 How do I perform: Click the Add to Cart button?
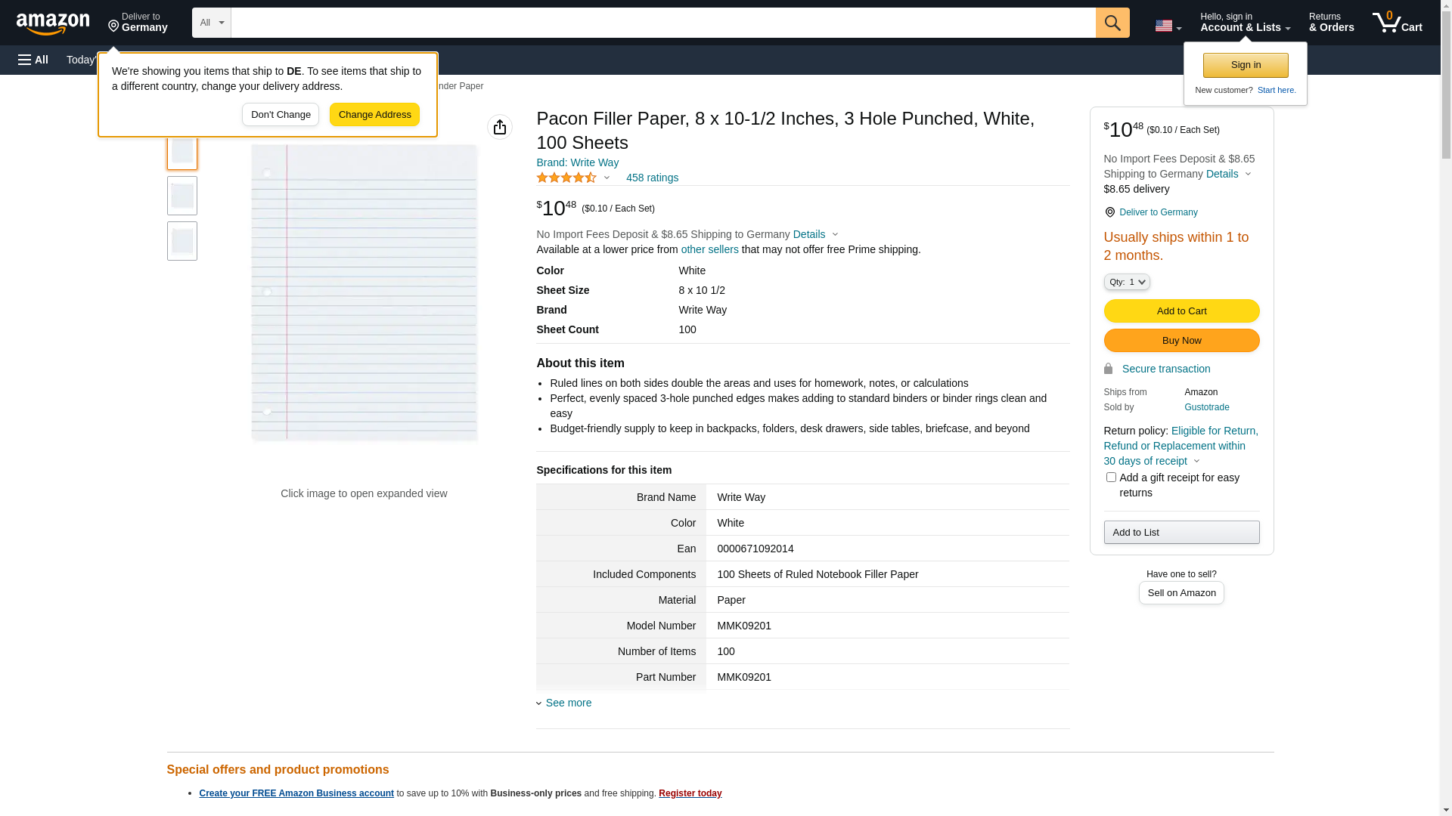pos(1181,311)
